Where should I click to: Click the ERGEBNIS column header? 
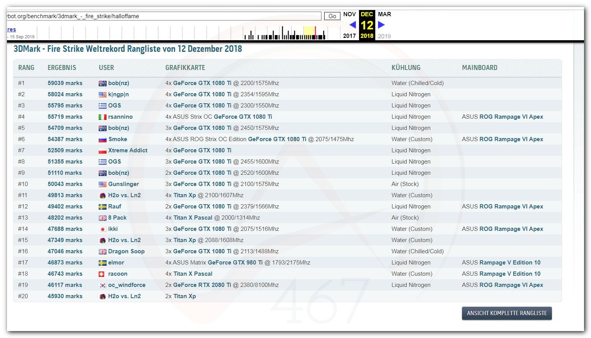click(62, 68)
